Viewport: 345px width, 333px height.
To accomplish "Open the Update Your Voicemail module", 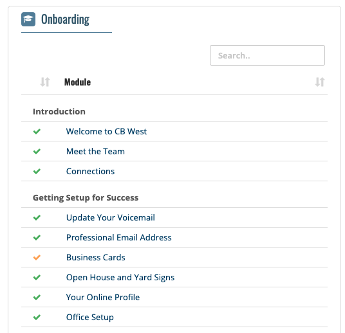I will pyautogui.click(x=111, y=217).
